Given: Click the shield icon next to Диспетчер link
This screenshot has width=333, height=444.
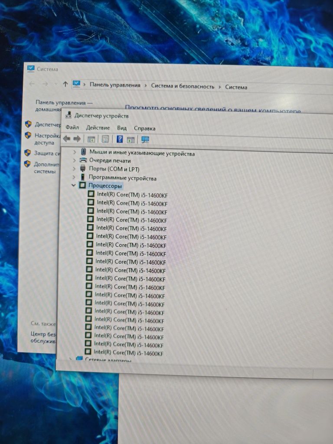Looking at the screenshot, I should 28,124.
